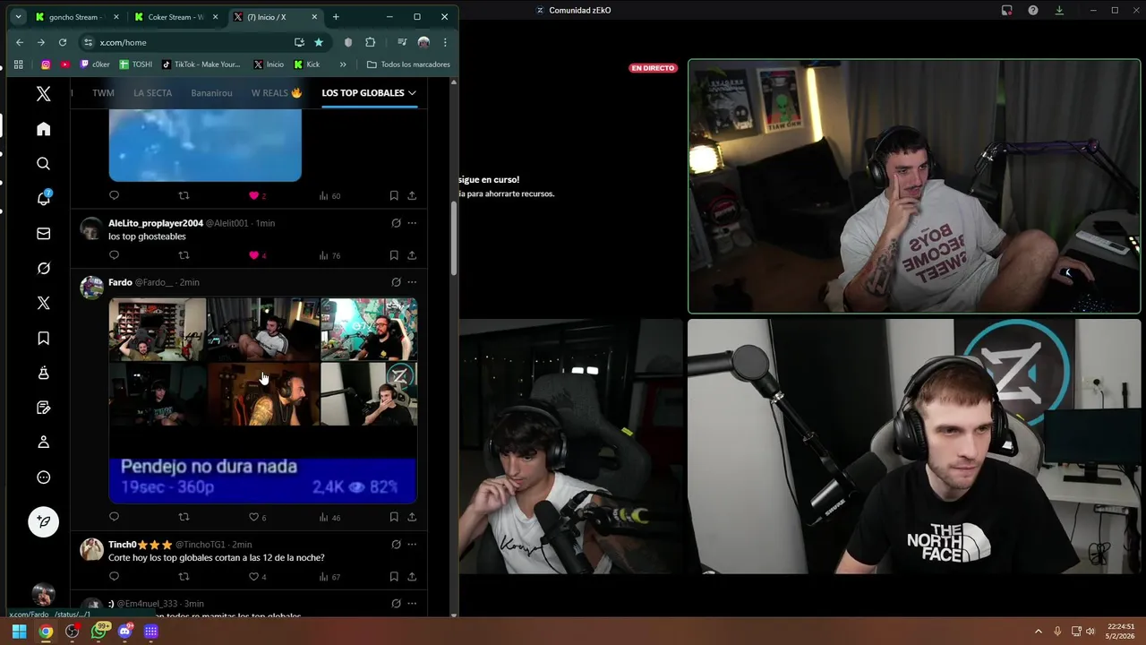Viewport: 1146px width, 645px height.
Task: Open the TOSHI bookmark
Action: [136, 64]
